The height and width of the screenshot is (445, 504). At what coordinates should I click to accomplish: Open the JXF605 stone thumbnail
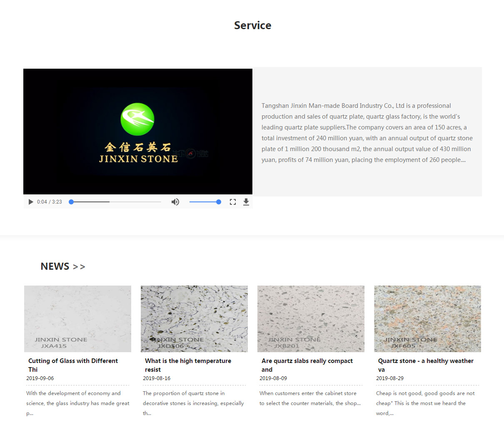427,319
